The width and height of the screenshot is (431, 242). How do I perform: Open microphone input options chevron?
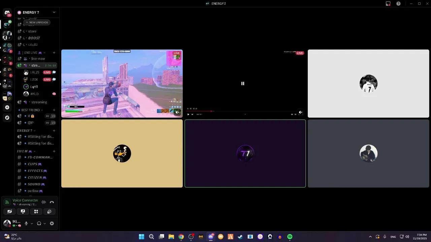click(32, 224)
